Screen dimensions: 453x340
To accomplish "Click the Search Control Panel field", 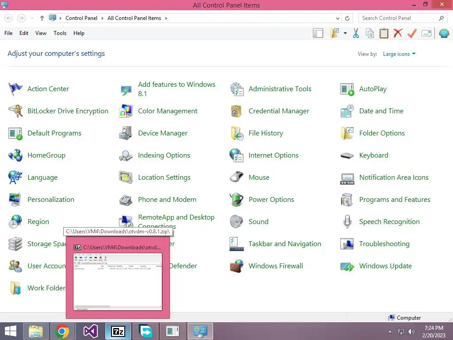I will point(403,18).
